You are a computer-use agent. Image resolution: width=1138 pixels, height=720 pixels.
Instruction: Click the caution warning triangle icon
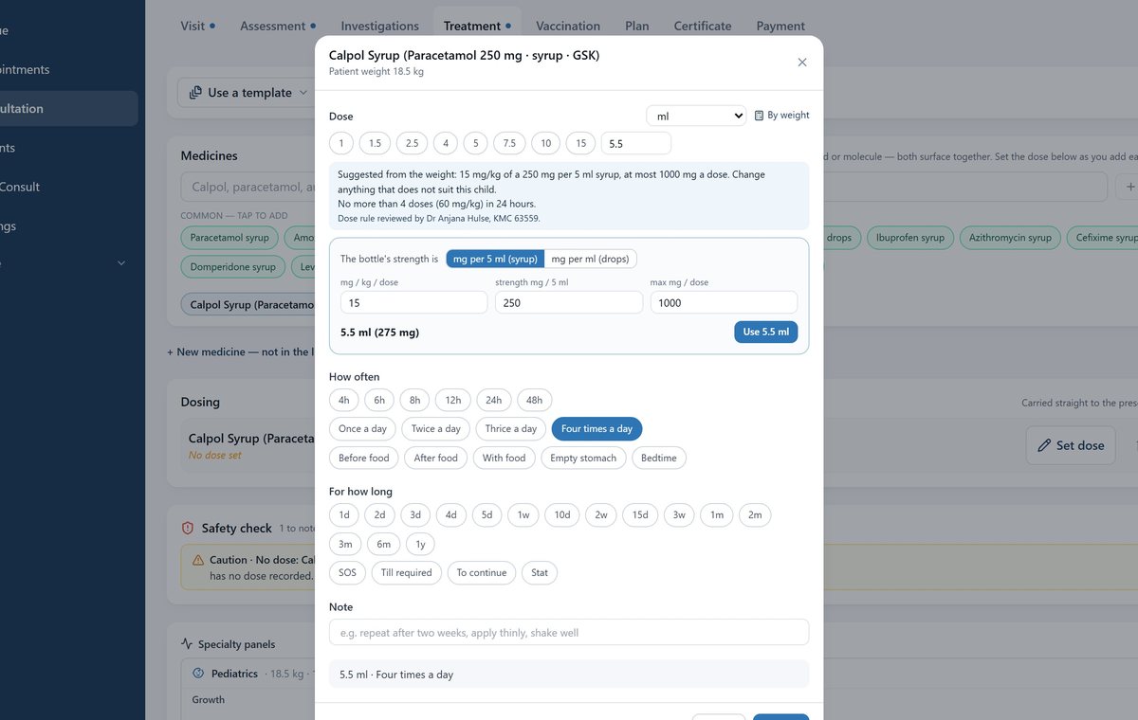click(198, 560)
